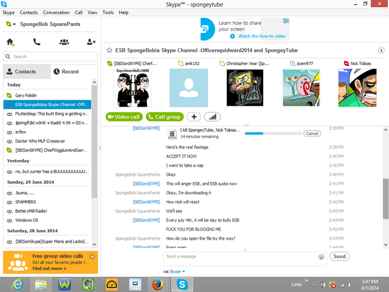
Task: Select the Gary Paladin conversation
Action: [x=47, y=96]
